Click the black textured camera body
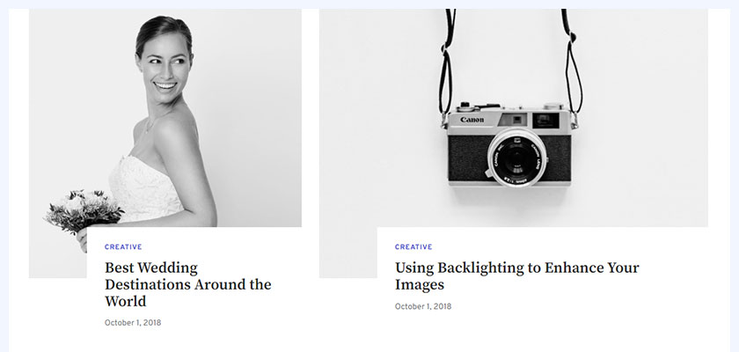This screenshot has width=739, height=352. [x=466, y=158]
